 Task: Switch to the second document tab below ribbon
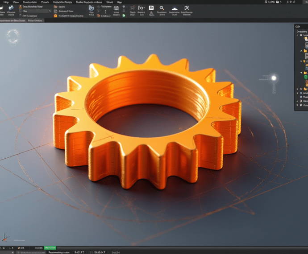click(35, 20)
